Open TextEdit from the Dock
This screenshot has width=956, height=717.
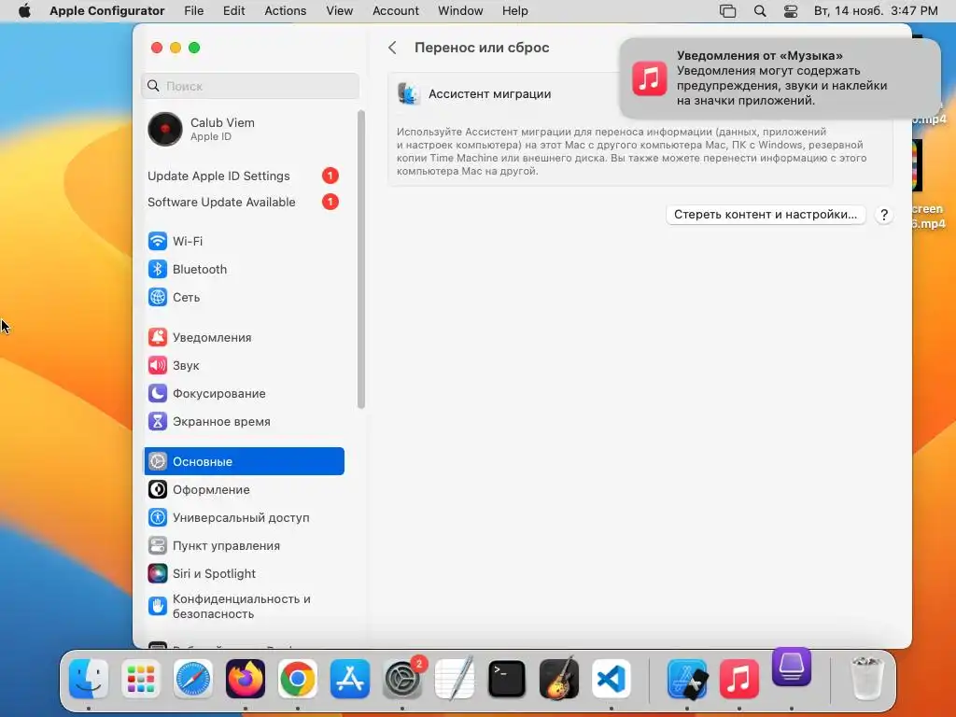pos(455,679)
